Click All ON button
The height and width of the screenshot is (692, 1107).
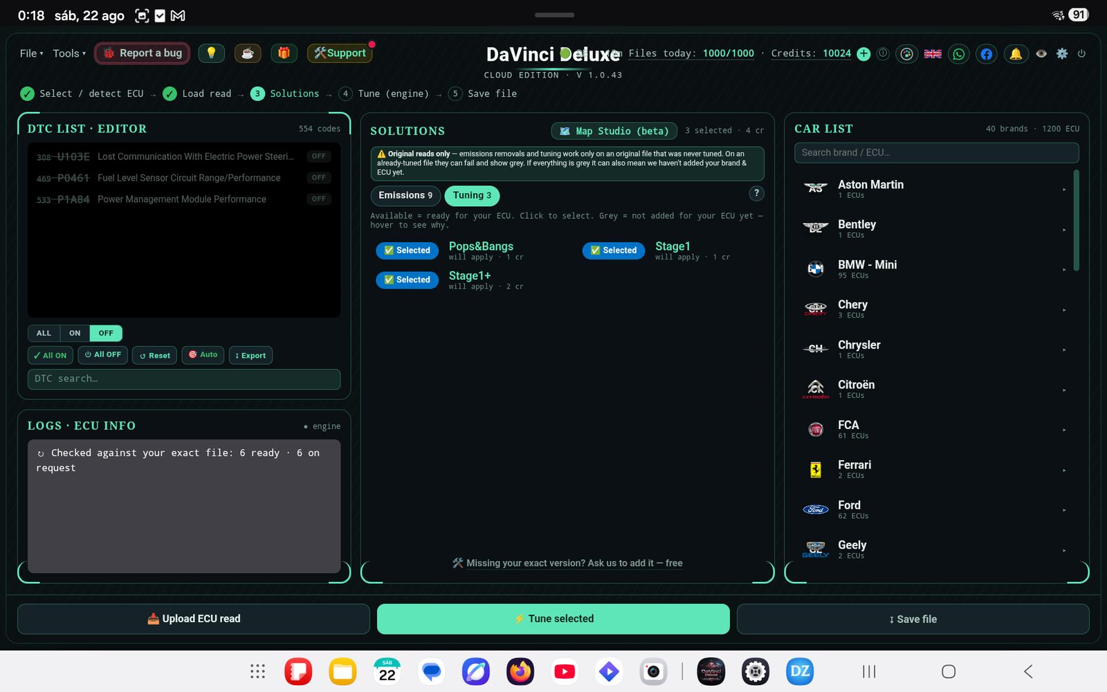tap(51, 355)
